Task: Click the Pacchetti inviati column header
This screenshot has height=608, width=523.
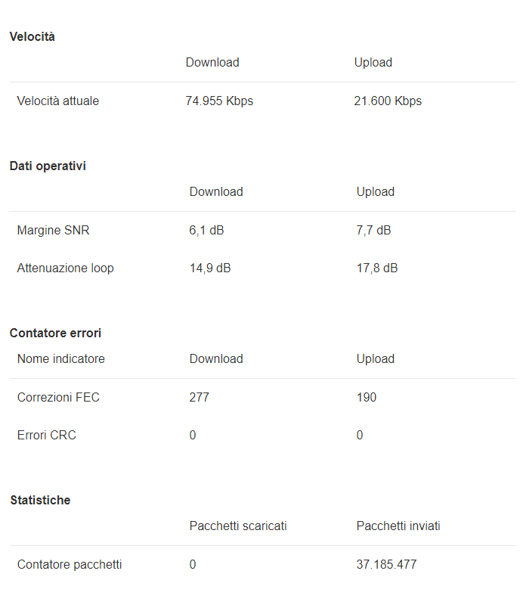Action: coord(398,526)
